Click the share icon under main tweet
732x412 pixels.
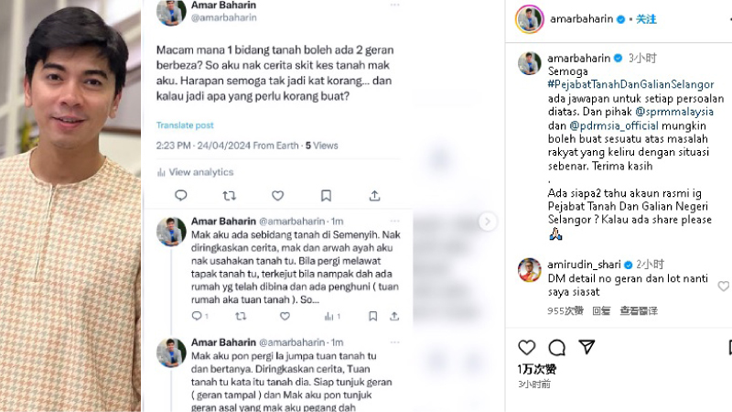[x=374, y=195]
